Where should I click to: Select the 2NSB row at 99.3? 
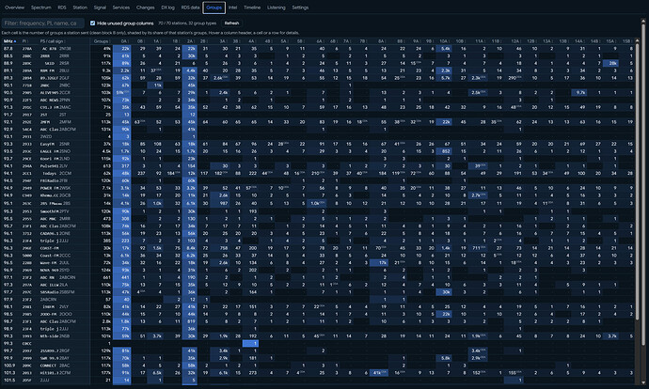coord(318,336)
